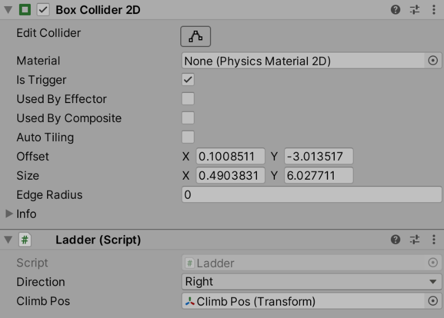
Task: Enable Used By Effector checkbox
Action: (x=188, y=99)
